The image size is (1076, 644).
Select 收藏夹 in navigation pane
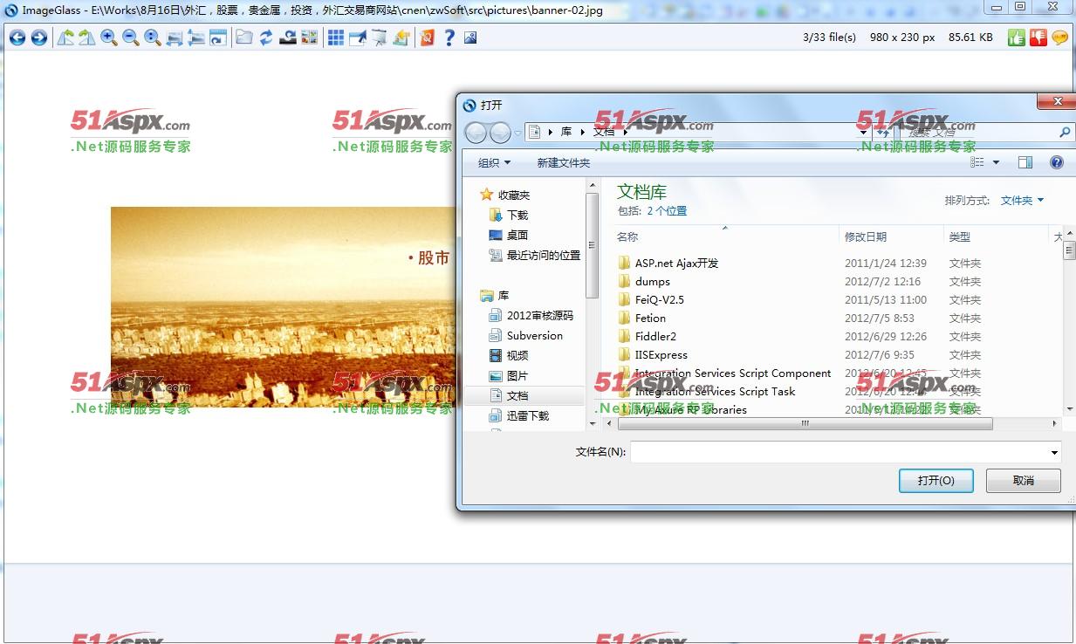tap(514, 195)
